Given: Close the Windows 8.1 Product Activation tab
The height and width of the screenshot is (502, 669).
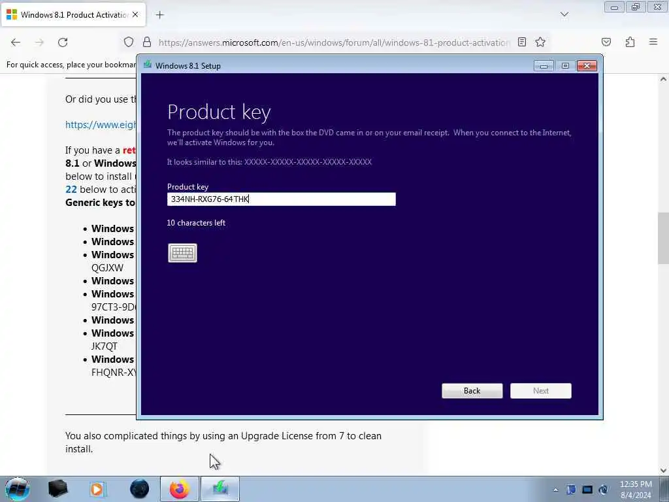Looking at the screenshot, I should tap(135, 14).
